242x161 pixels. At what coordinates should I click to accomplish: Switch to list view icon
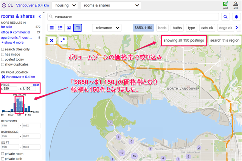coord(52,28)
